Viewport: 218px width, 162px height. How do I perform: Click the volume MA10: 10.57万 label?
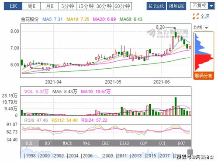tap(96, 92)
